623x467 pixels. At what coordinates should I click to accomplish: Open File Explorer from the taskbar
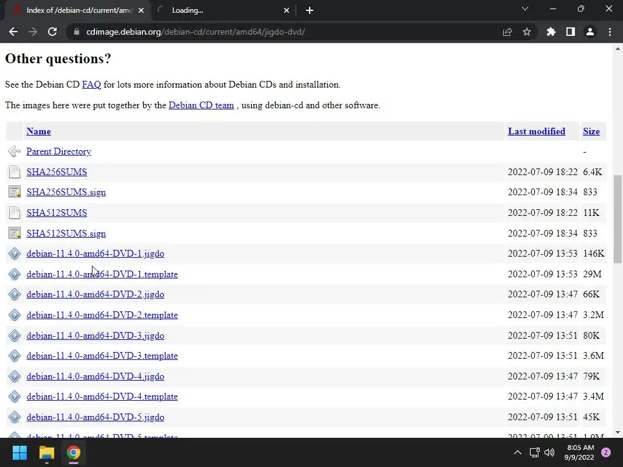46,452
